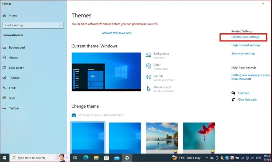
Task: Minimize the Settings window
Action: point(263,4)
